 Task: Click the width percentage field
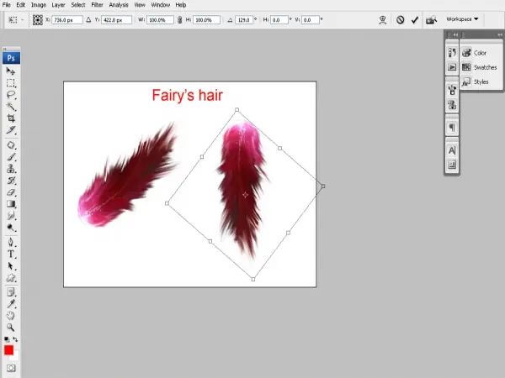click(x=160, y=20)
